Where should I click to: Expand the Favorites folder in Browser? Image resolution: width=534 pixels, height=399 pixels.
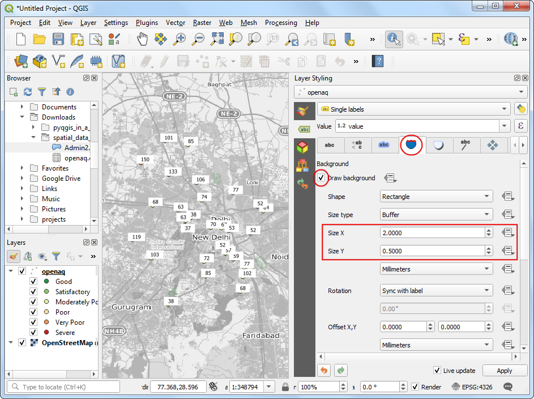22,168
